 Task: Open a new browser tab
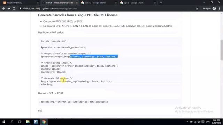click(x=161, y=3)
